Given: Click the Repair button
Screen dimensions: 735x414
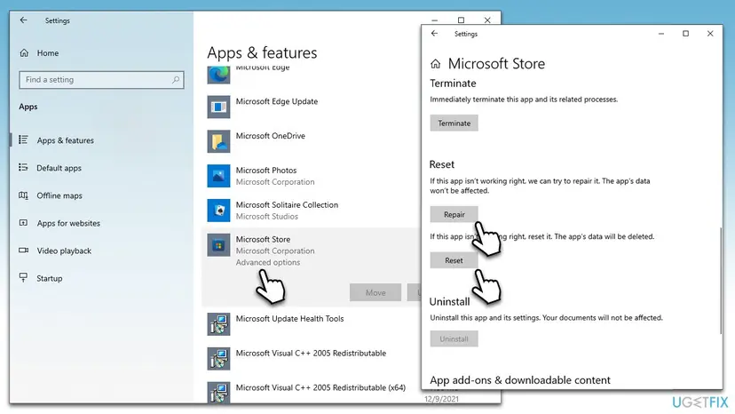Looking at the screenshot, I should [454, 214].
